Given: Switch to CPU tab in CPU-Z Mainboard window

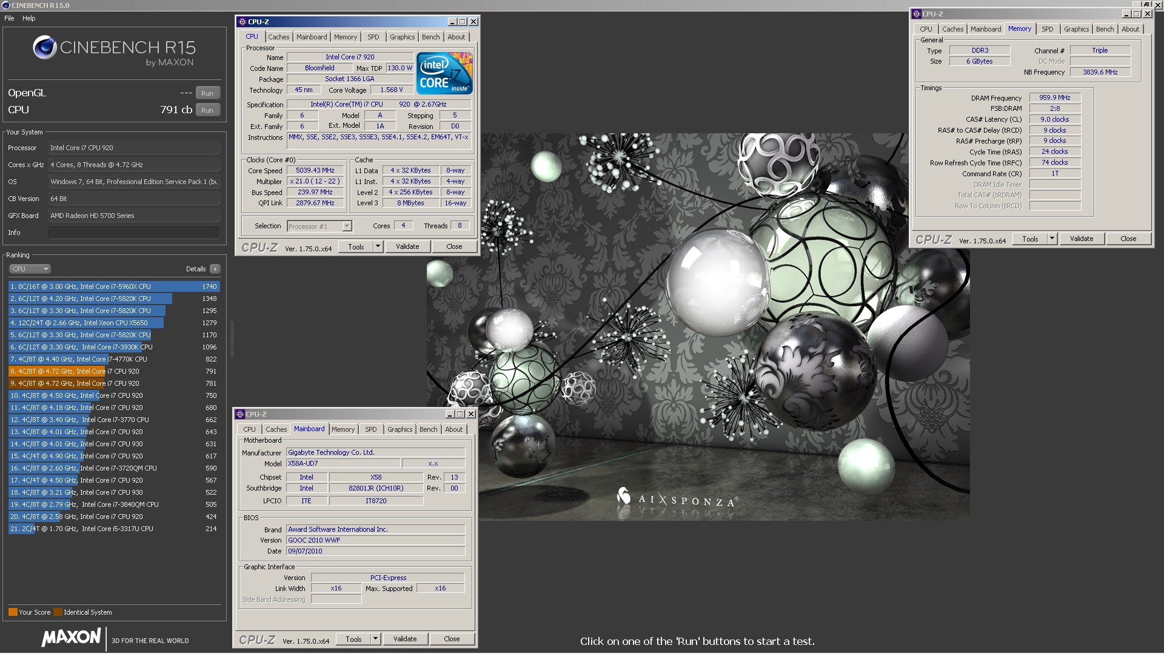Looking at the screenshot, I should point(249,429).
